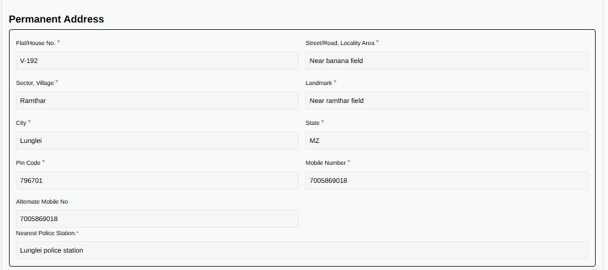This screenshot has height=270, width=608.
Task: Click the Nearest Police Station input field
Action: 302,251
